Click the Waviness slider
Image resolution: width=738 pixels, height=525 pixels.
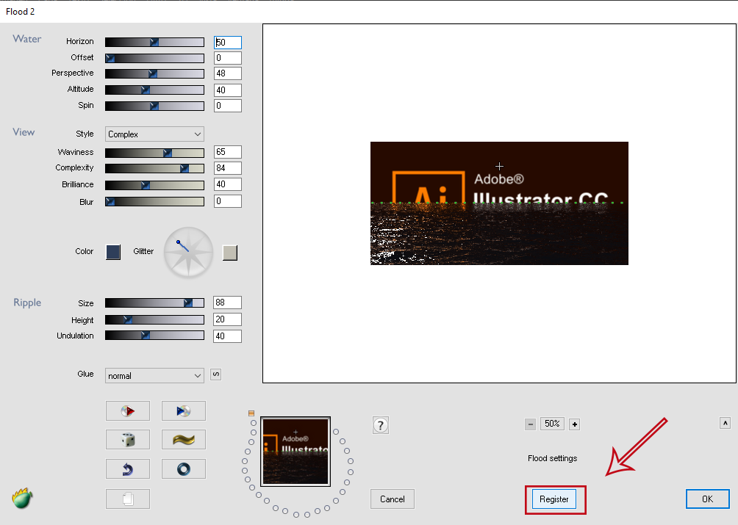(x=154, y=153)
